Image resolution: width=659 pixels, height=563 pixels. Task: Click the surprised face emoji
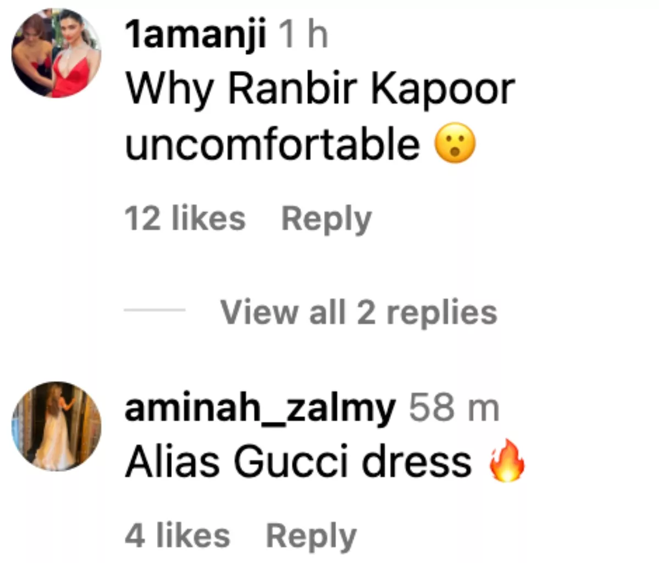coord(455,143)
